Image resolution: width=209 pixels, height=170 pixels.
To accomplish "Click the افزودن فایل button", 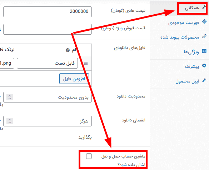I will tap(74, 79).
